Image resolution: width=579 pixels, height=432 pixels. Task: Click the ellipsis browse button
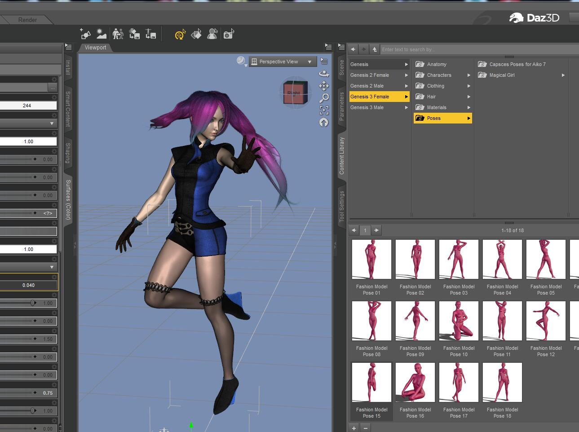[x=53, y=88]
